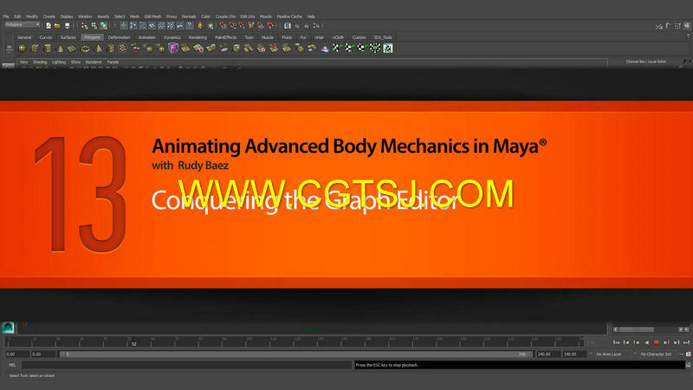
Task: Click the range slider bar
Action: (x=296, y=354)
